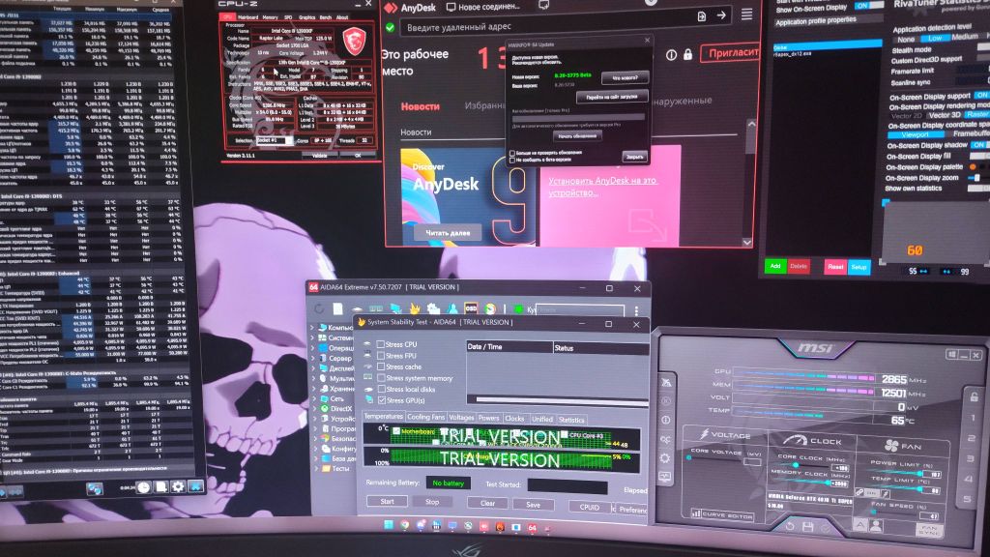The image size is (990, 557).
Task: Expand the Дисплей node in AIDA64 tree
Action: point(313,368)
